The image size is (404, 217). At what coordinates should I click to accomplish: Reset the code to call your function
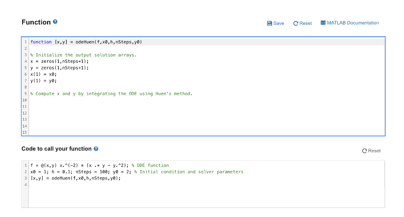tap(371, 151)
